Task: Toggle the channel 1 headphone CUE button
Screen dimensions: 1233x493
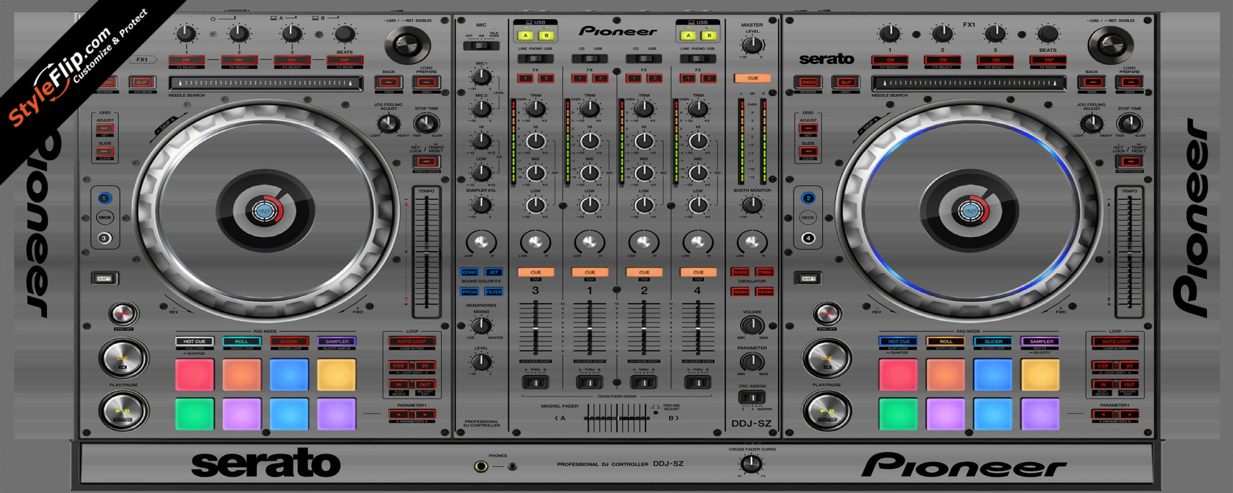Action: 590,272
